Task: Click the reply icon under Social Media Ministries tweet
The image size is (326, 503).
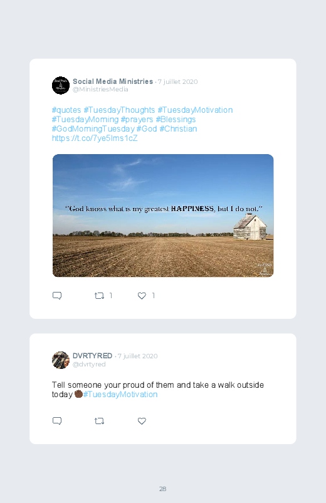Action: coord(57,296)
